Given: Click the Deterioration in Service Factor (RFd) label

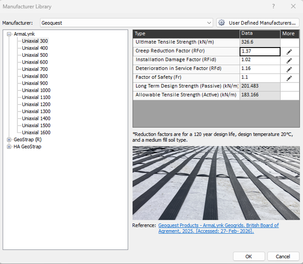Looking at the screenshot, I should tap(178, 68).
